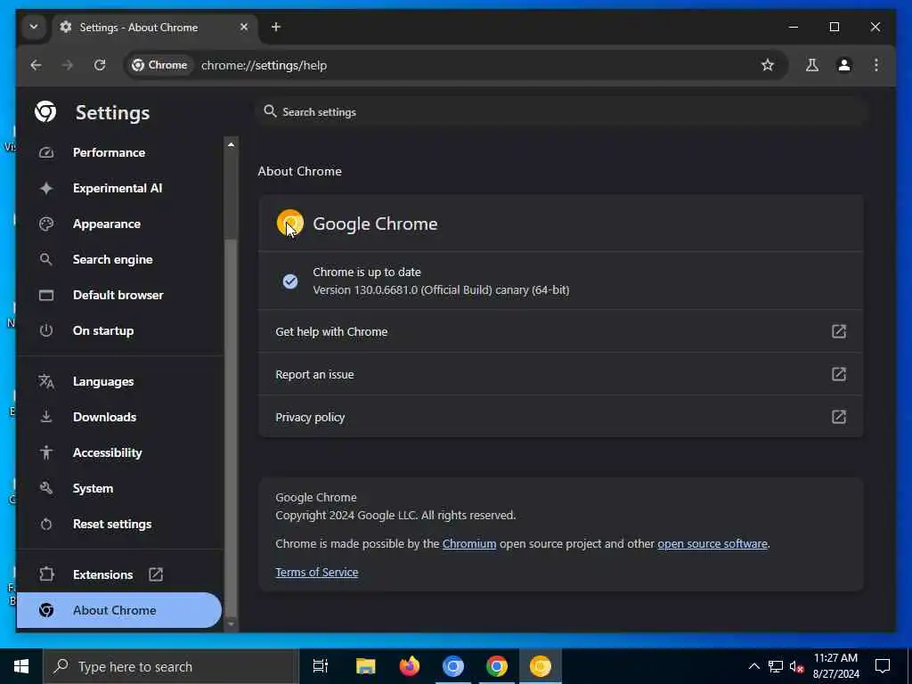The width and height of the screenshot is (912, 684).
Task: Click the Chrome Canary taskbar icon
Action: pyautogui.click(x=541, y=666)
